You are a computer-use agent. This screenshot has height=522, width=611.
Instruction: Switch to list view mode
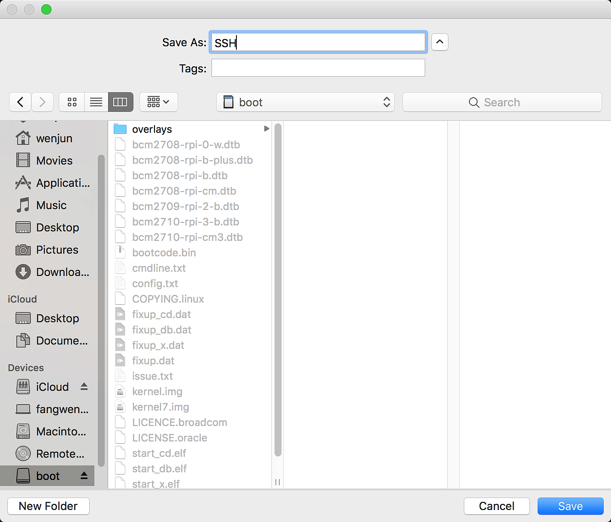pyautogui.click(x=96, y=102)
